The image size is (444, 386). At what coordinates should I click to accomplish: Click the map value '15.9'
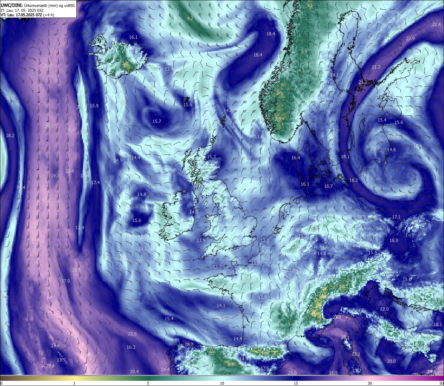point(94,106)
